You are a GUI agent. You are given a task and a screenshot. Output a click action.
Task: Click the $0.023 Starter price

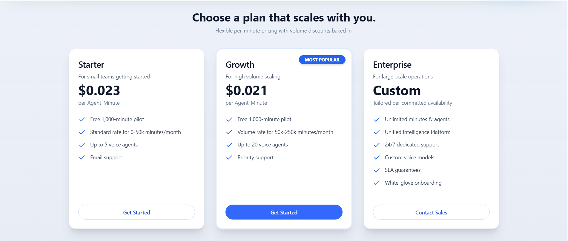[99, 91]
